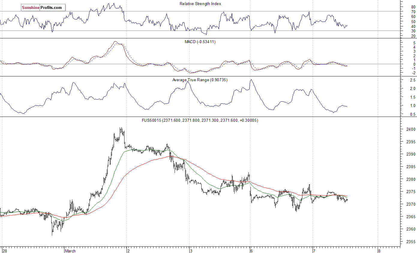The height and width of the screenshot is (253, 417).
Task: Click the 2370 price axis label
Action: (411, 204)
